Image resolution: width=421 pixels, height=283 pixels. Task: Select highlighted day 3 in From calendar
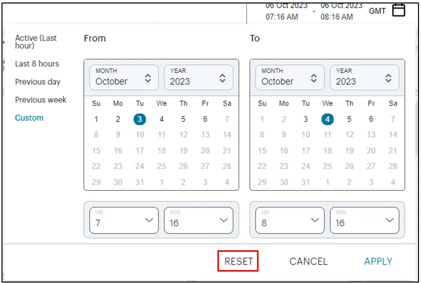coord(140,119)
